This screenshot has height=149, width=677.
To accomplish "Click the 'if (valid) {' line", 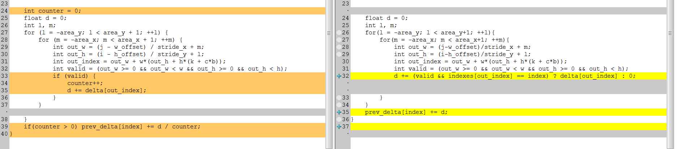I will coord(167,76).
